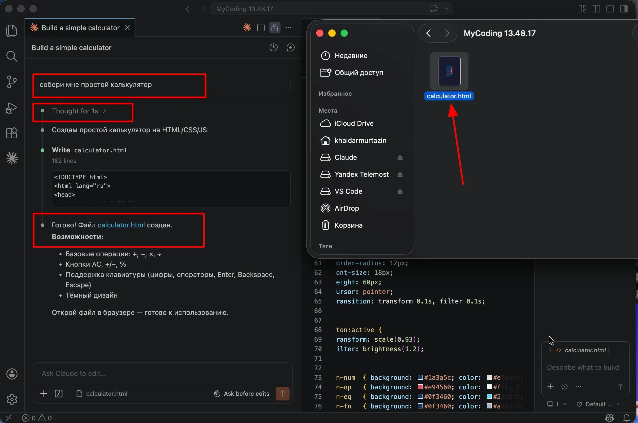This screenshot has width=638, height=423.
Task: Open the Explorer view in the activity bar
Action: [12, 31]
